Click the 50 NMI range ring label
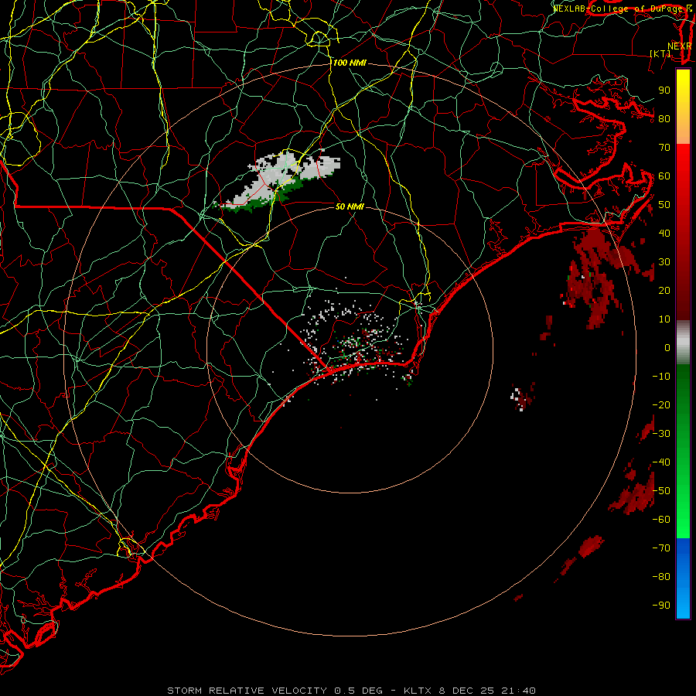Image resolution: width=696 pixels, height=696 pixels. [x=350, y=206]
